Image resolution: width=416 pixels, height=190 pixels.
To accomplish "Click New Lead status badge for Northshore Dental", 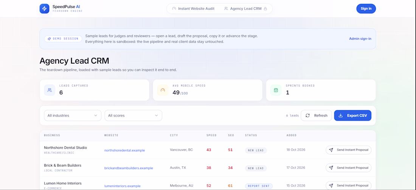I will [x=256, y=150].
